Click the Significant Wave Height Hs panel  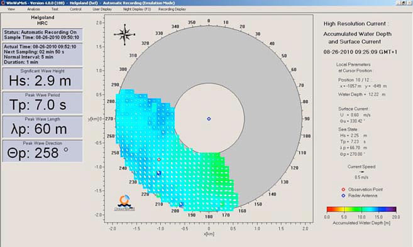pos(42,79)
